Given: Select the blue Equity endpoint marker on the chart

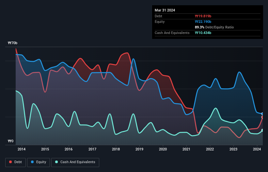Looking at the screenshot, I should pos(262,114).
